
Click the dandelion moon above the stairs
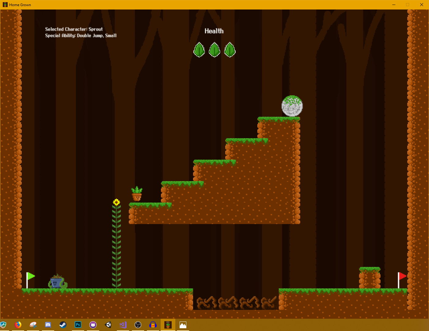pyautogui.click(x=292, y=105)
